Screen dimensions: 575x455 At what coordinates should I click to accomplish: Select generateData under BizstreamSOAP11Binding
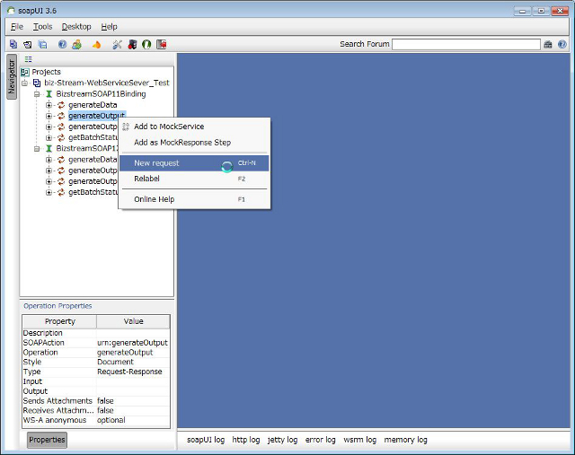point(93,105)
